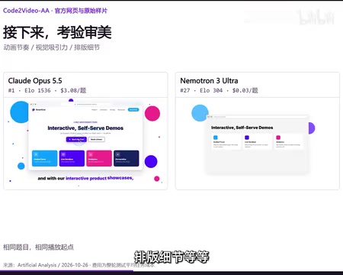Click 'Interactive, Self-Serve Demos' heading in Claude's preview

[x=85, y=128]
